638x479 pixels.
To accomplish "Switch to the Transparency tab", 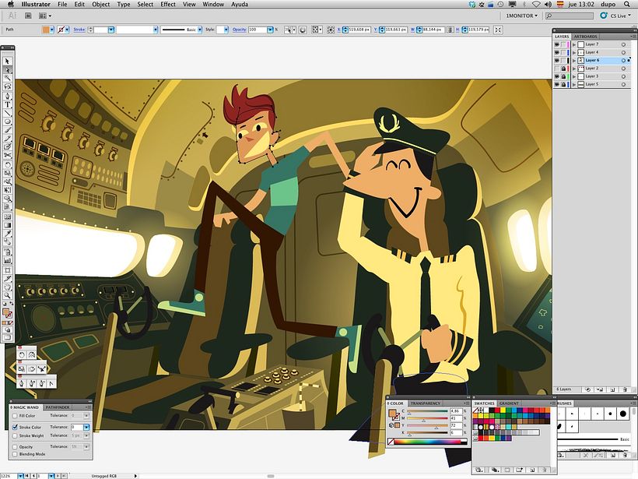I will click(425, 403).
